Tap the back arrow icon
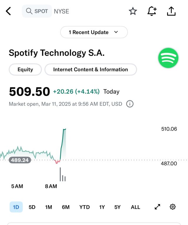This screenshot has width=188, height=225. [x=9, y=11]
